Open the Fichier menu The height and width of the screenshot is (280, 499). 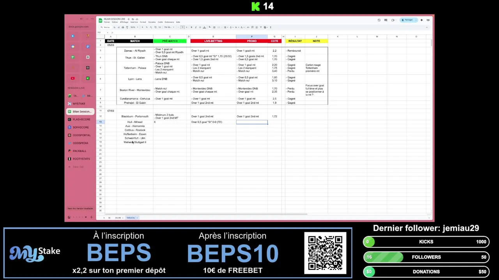(x=107, y=22)
